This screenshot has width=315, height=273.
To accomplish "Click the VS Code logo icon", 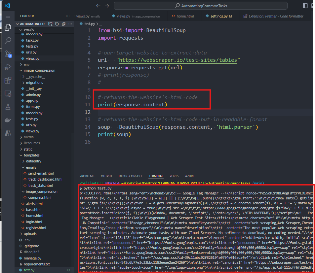I will click(x=7, y=6).
